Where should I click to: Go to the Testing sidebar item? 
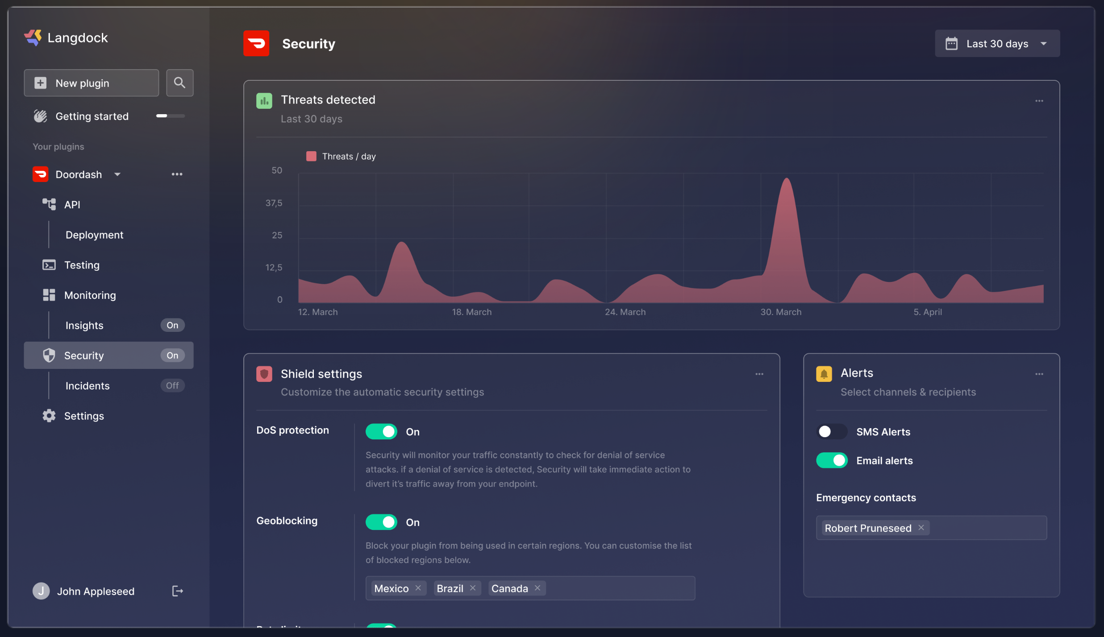point(82,265)
